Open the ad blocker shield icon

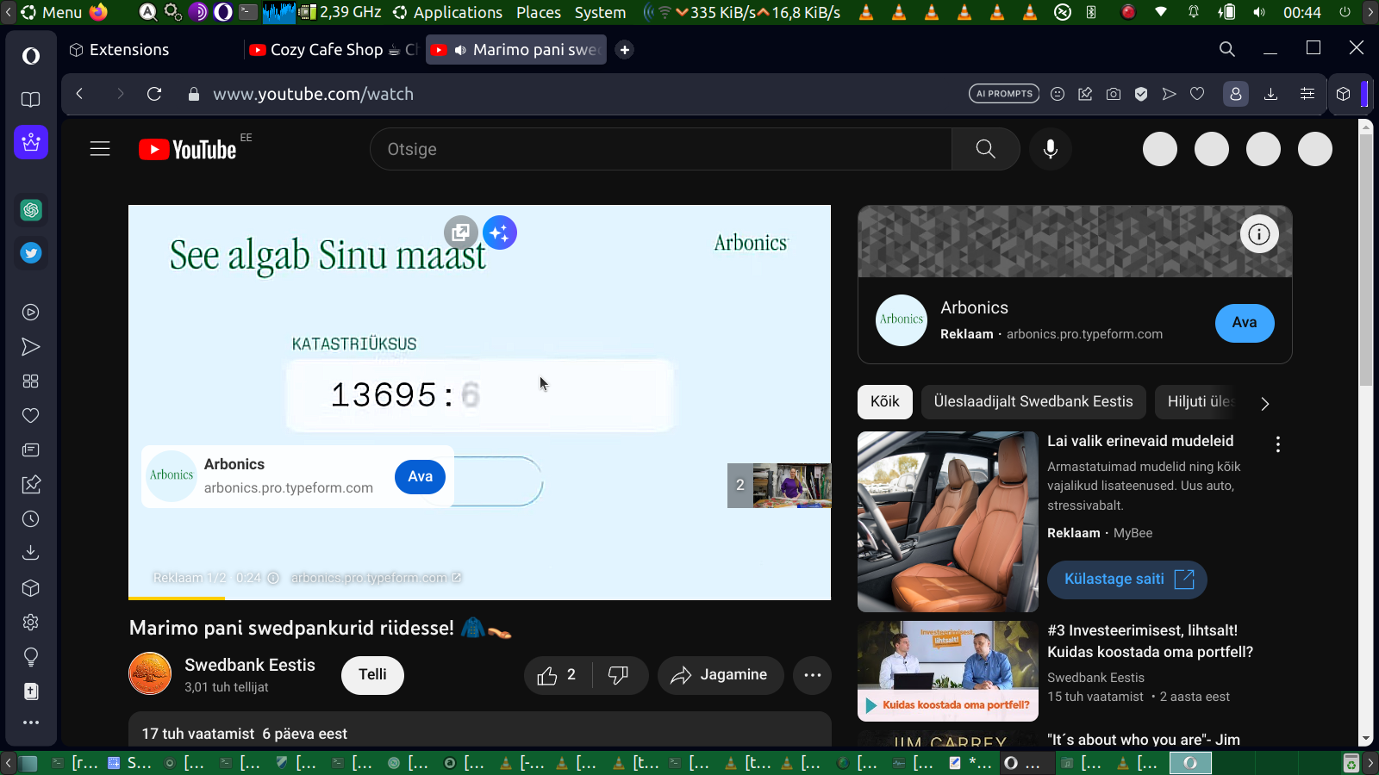coord(1141,94)
